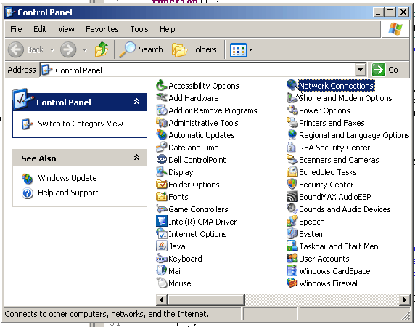Open the File menu

coord(16,29)
